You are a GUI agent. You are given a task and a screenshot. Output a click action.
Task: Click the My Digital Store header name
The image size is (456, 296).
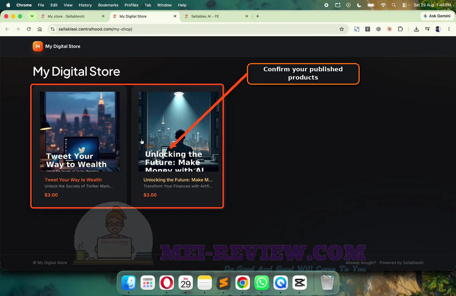pyautogui.click(x=62, y=46)
